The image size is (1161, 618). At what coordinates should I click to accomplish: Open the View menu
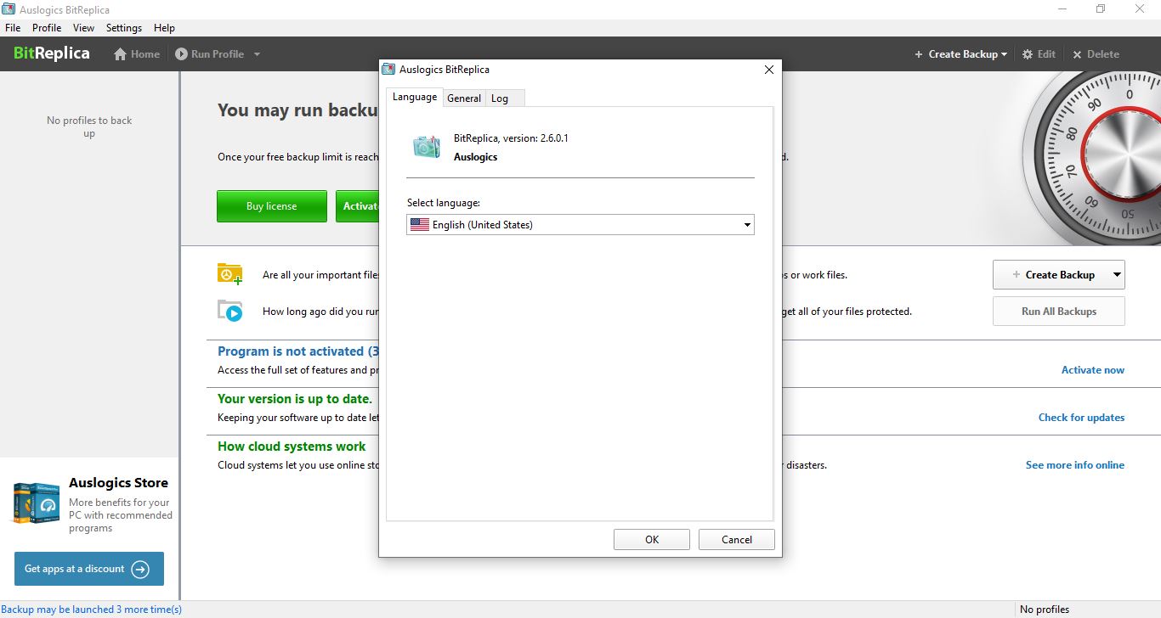pos(83,28)
